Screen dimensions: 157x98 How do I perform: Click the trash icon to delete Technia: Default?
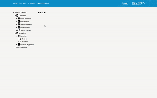(x=45, y=12)
